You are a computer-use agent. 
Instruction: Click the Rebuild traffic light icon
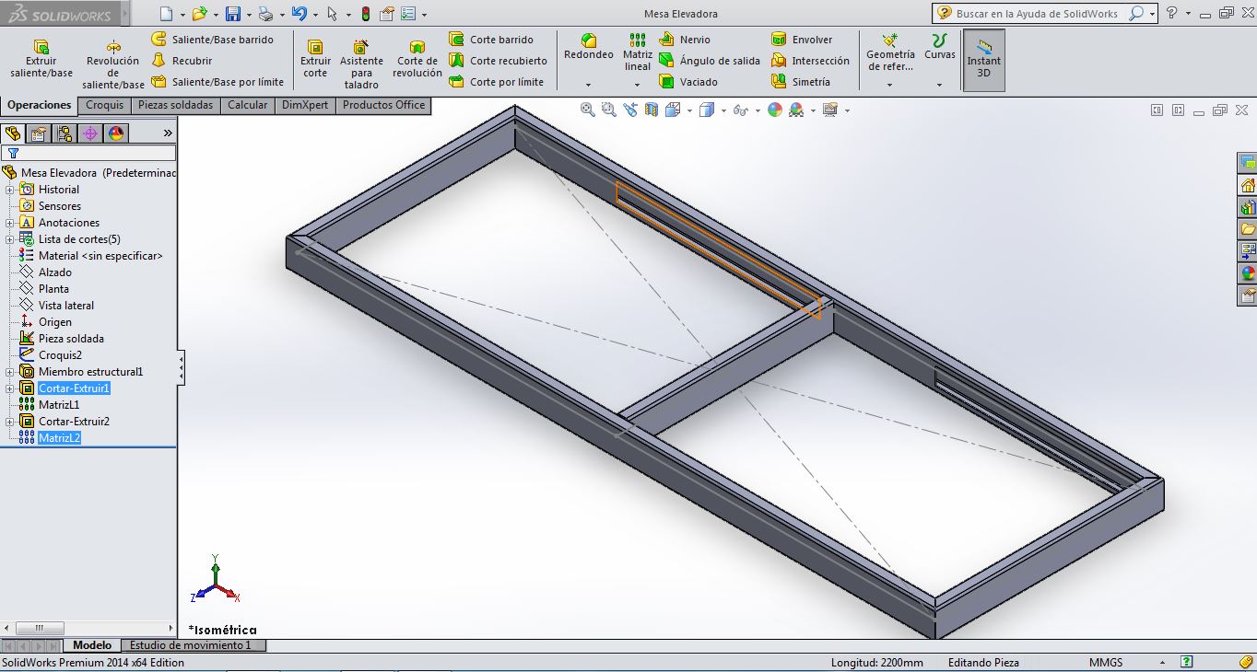point(365,14)
